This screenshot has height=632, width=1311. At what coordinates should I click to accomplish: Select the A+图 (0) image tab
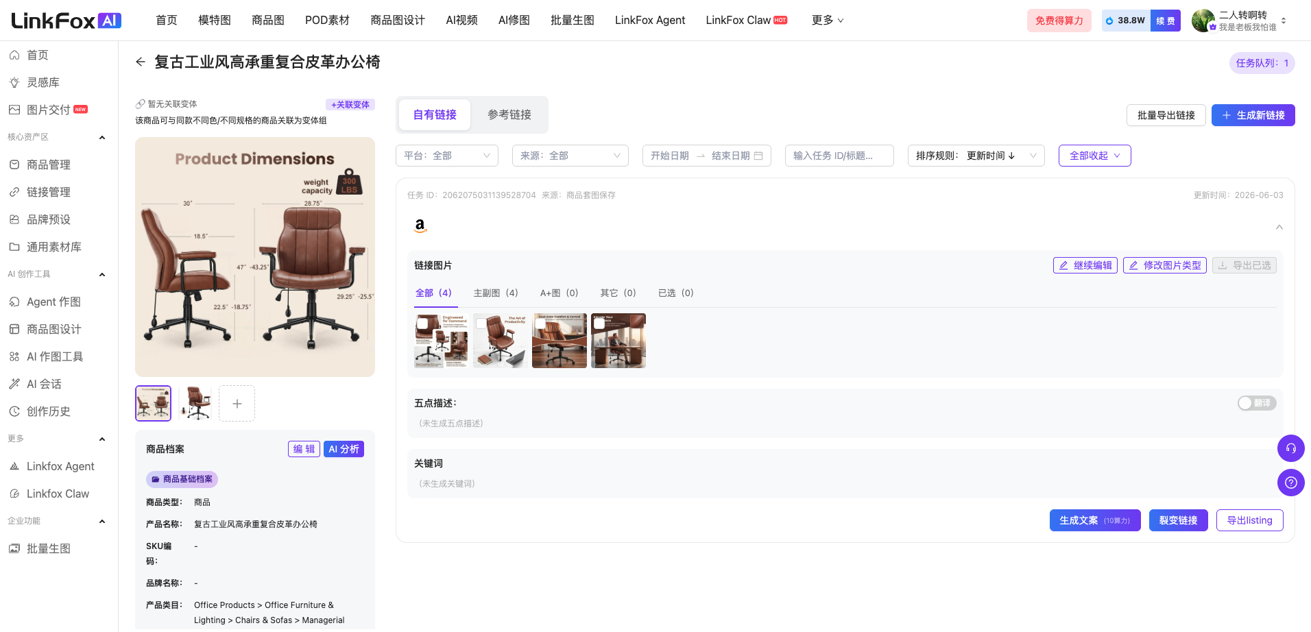coord(559,293)
